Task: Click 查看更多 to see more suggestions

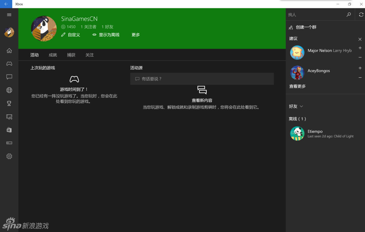Action: (x=297, y=87)
